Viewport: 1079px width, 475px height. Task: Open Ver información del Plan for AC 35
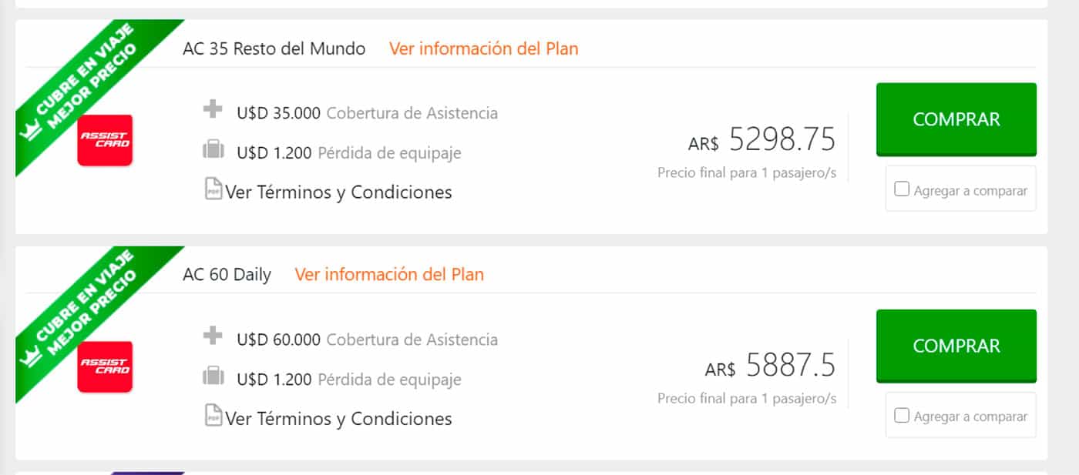[483, 49]
